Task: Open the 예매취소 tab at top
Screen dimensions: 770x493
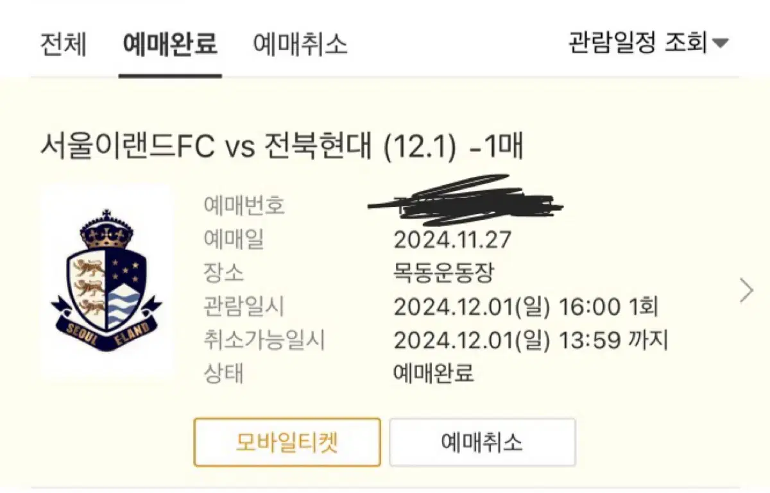Action: (x=300, y=45)
